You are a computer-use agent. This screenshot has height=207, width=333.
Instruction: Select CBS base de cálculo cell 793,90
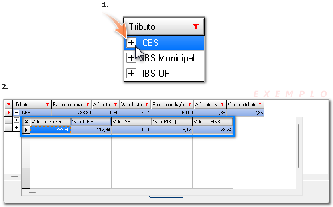[x=72, y=113]
